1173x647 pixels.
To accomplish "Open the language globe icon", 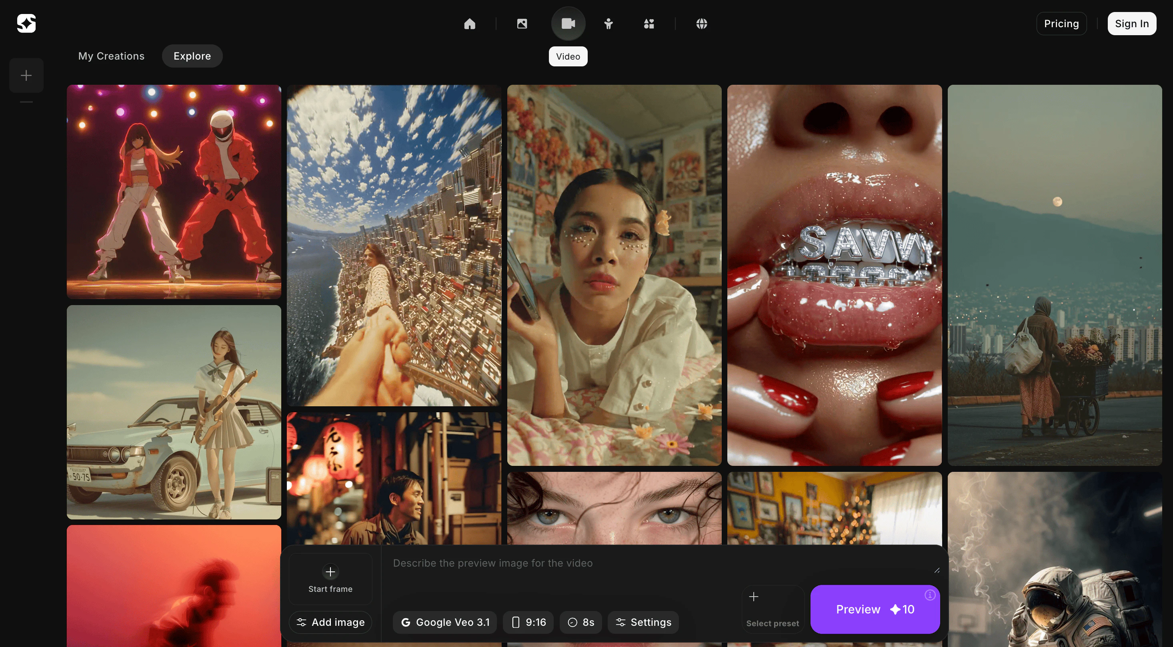I will (701, 23).
